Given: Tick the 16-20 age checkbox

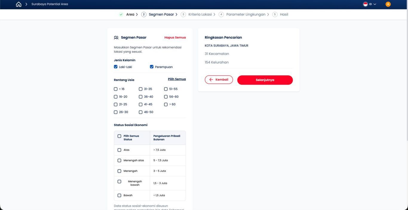Looking at the screenshot, I should 116,97.
